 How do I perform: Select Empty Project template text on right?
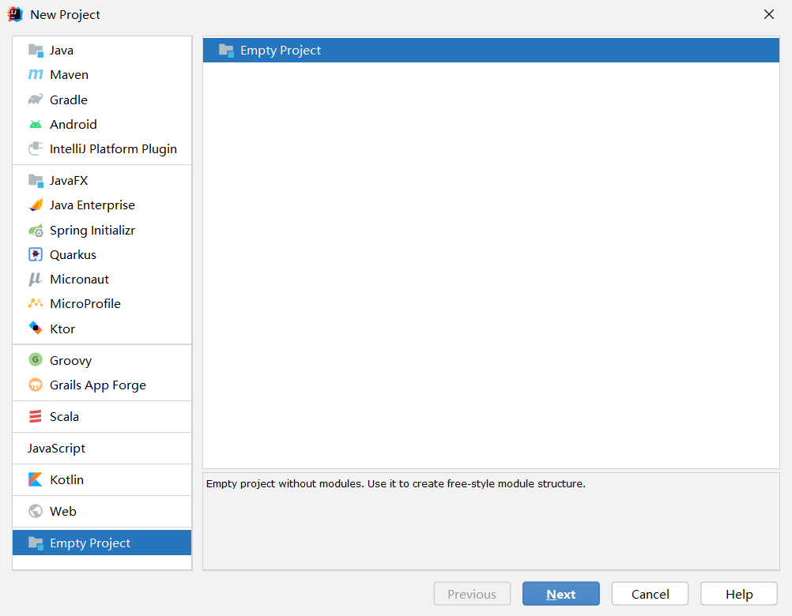(281, 51)
